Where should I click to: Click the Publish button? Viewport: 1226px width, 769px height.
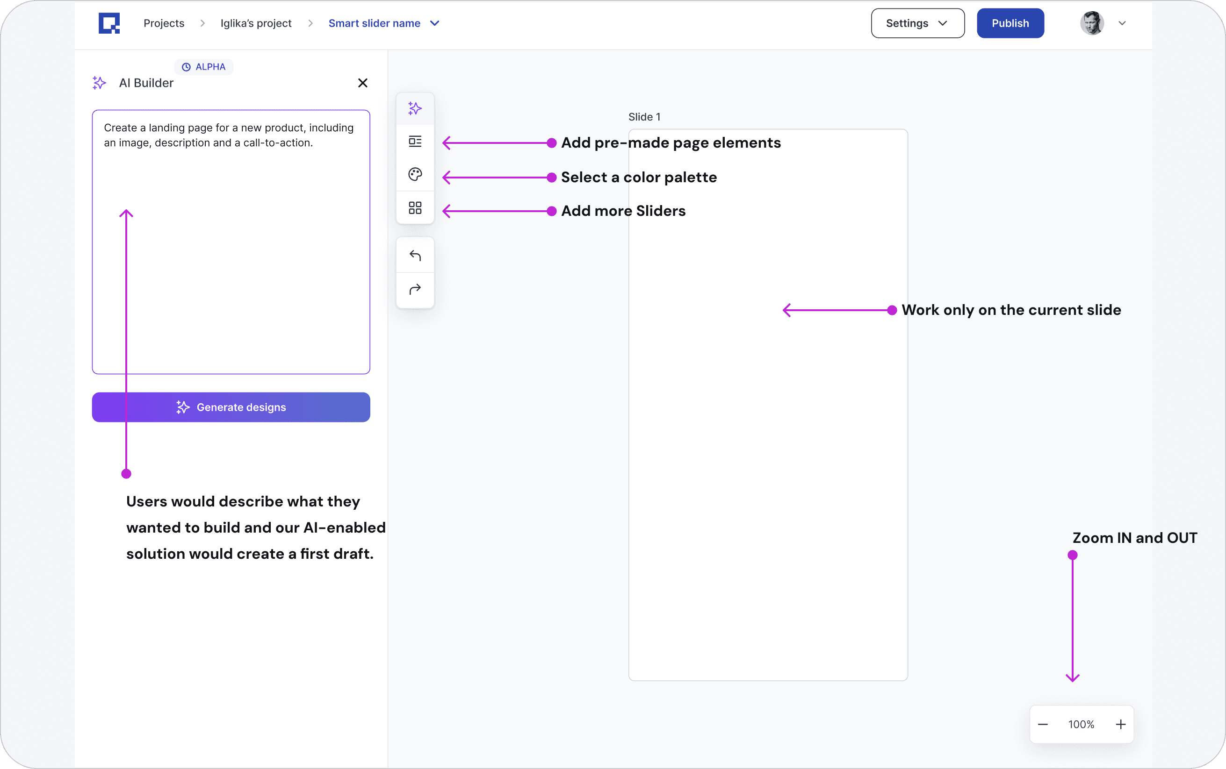pyautogui.click(x=1010, y=23)
